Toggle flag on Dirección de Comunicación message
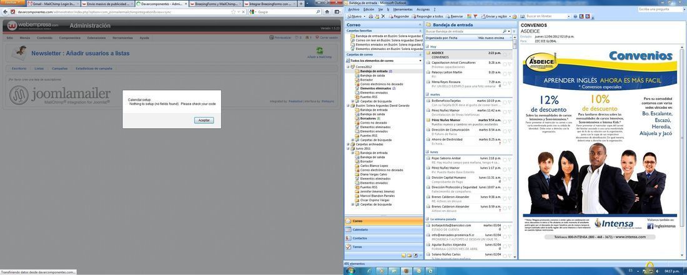This screenshot has height=275, width=687. tap(510, 132)
